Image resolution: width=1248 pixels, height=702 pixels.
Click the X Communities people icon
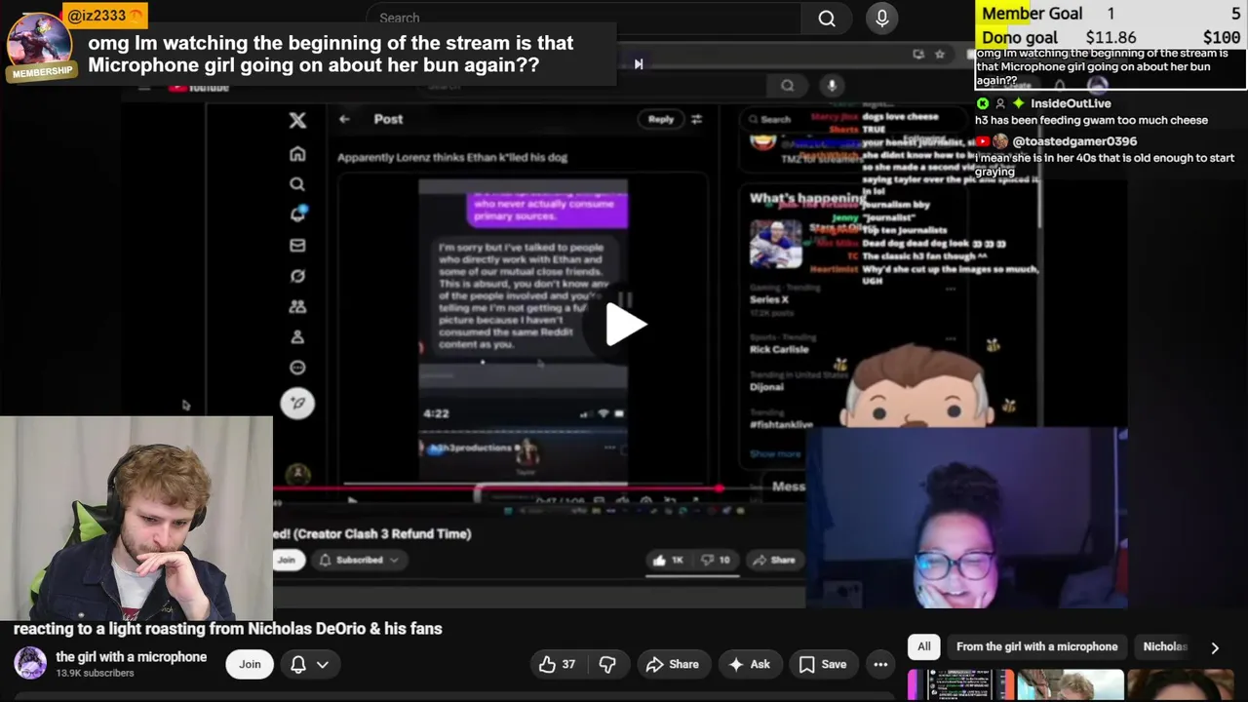tap(297, 306)
